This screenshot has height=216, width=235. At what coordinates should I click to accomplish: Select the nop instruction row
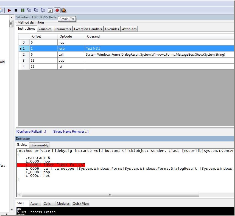point(126,42)
